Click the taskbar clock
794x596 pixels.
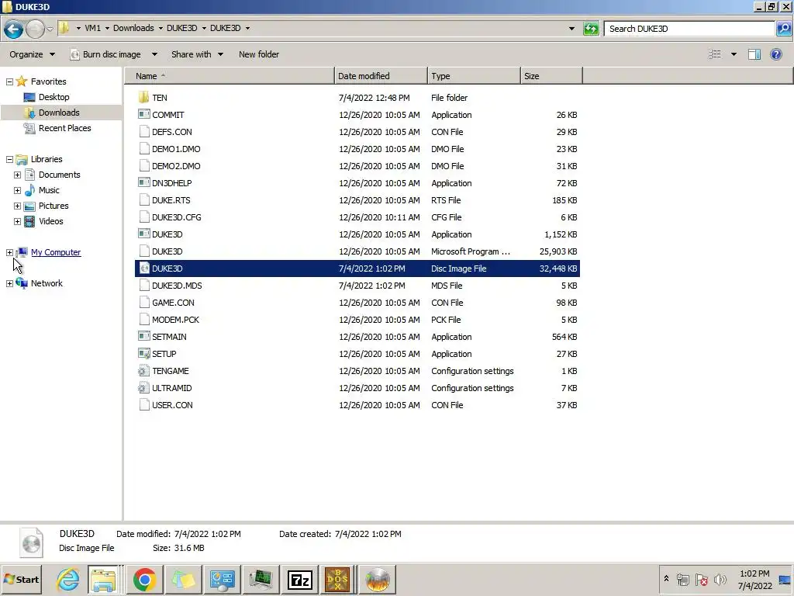pyautogui.click(x=754, y=579)
